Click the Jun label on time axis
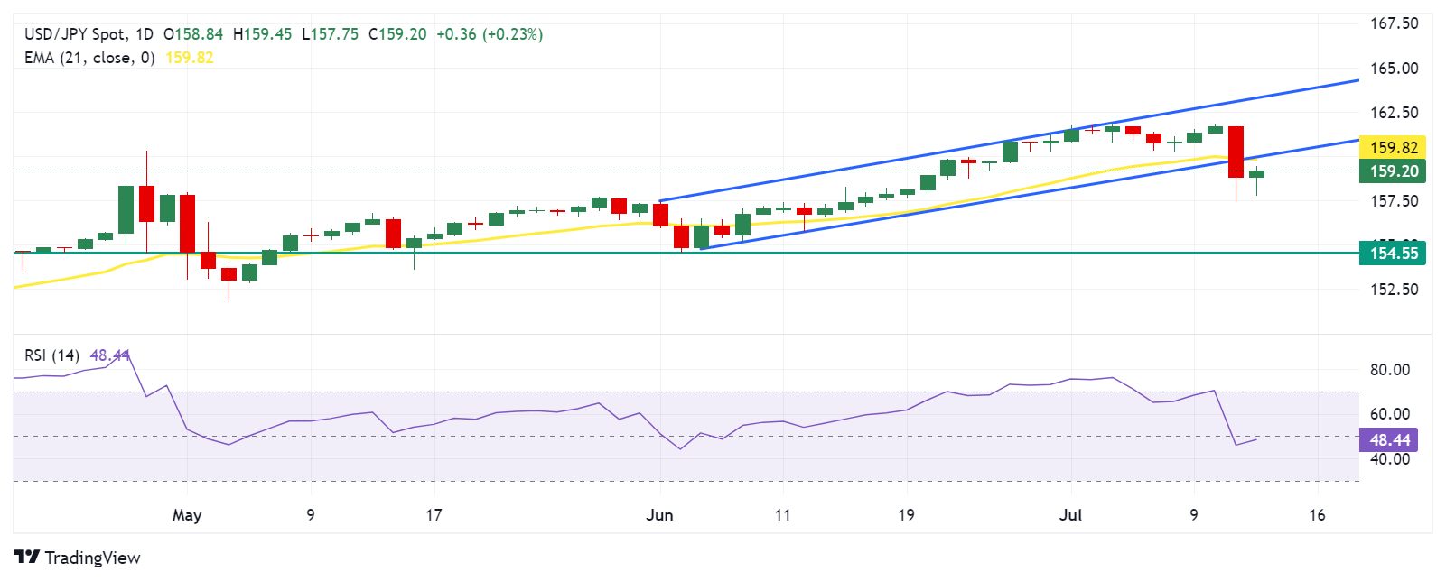Viewport: 1446px width, 581px height. (x=659, y=515)
